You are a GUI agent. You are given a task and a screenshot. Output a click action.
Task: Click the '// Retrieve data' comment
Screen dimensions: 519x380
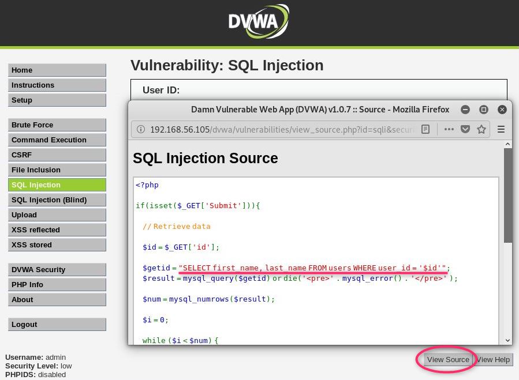click(177, 227)
